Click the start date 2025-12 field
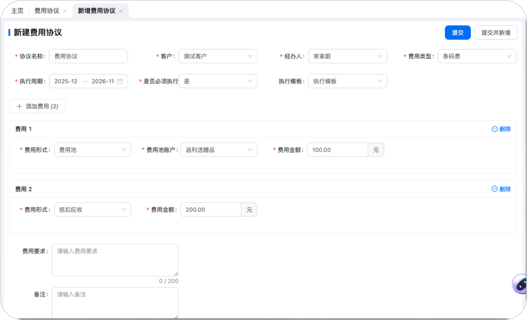Image resolution: width=527 pixels, height=320 pixels. (66, 81)
